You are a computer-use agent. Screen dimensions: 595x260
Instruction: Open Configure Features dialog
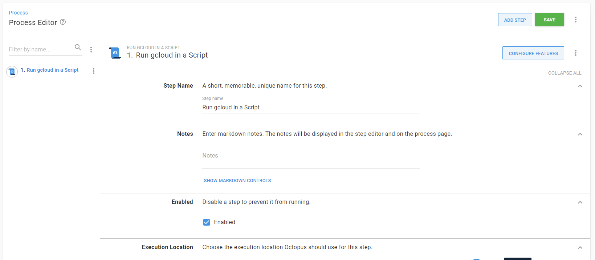click(533, 53)
